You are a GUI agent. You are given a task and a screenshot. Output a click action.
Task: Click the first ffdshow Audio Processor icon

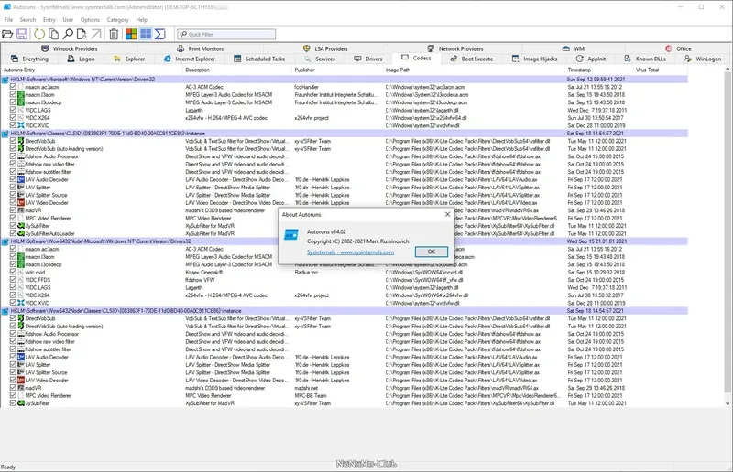pos(21,156)
